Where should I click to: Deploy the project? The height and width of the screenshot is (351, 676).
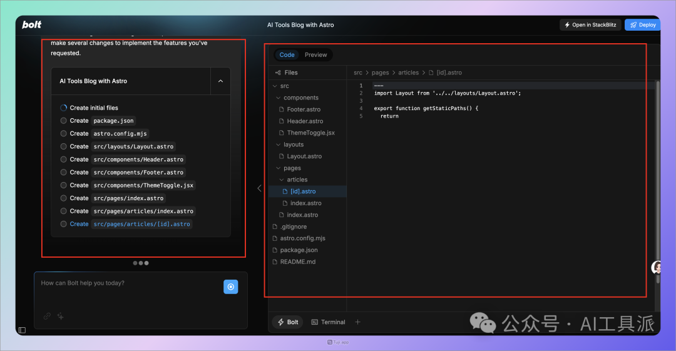[642, 24]
